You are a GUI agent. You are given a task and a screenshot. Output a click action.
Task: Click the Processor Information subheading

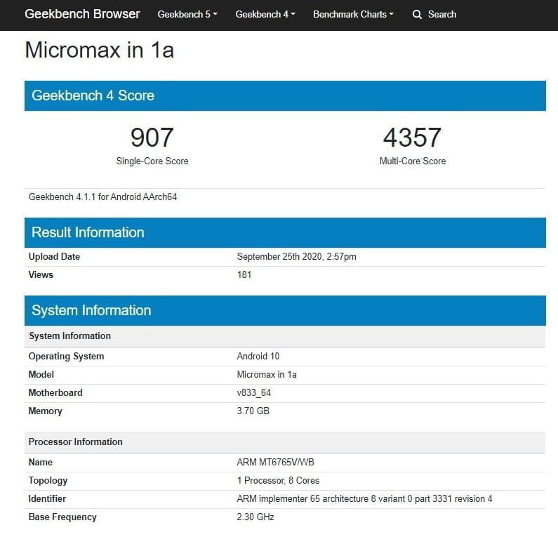coord(285,442)
